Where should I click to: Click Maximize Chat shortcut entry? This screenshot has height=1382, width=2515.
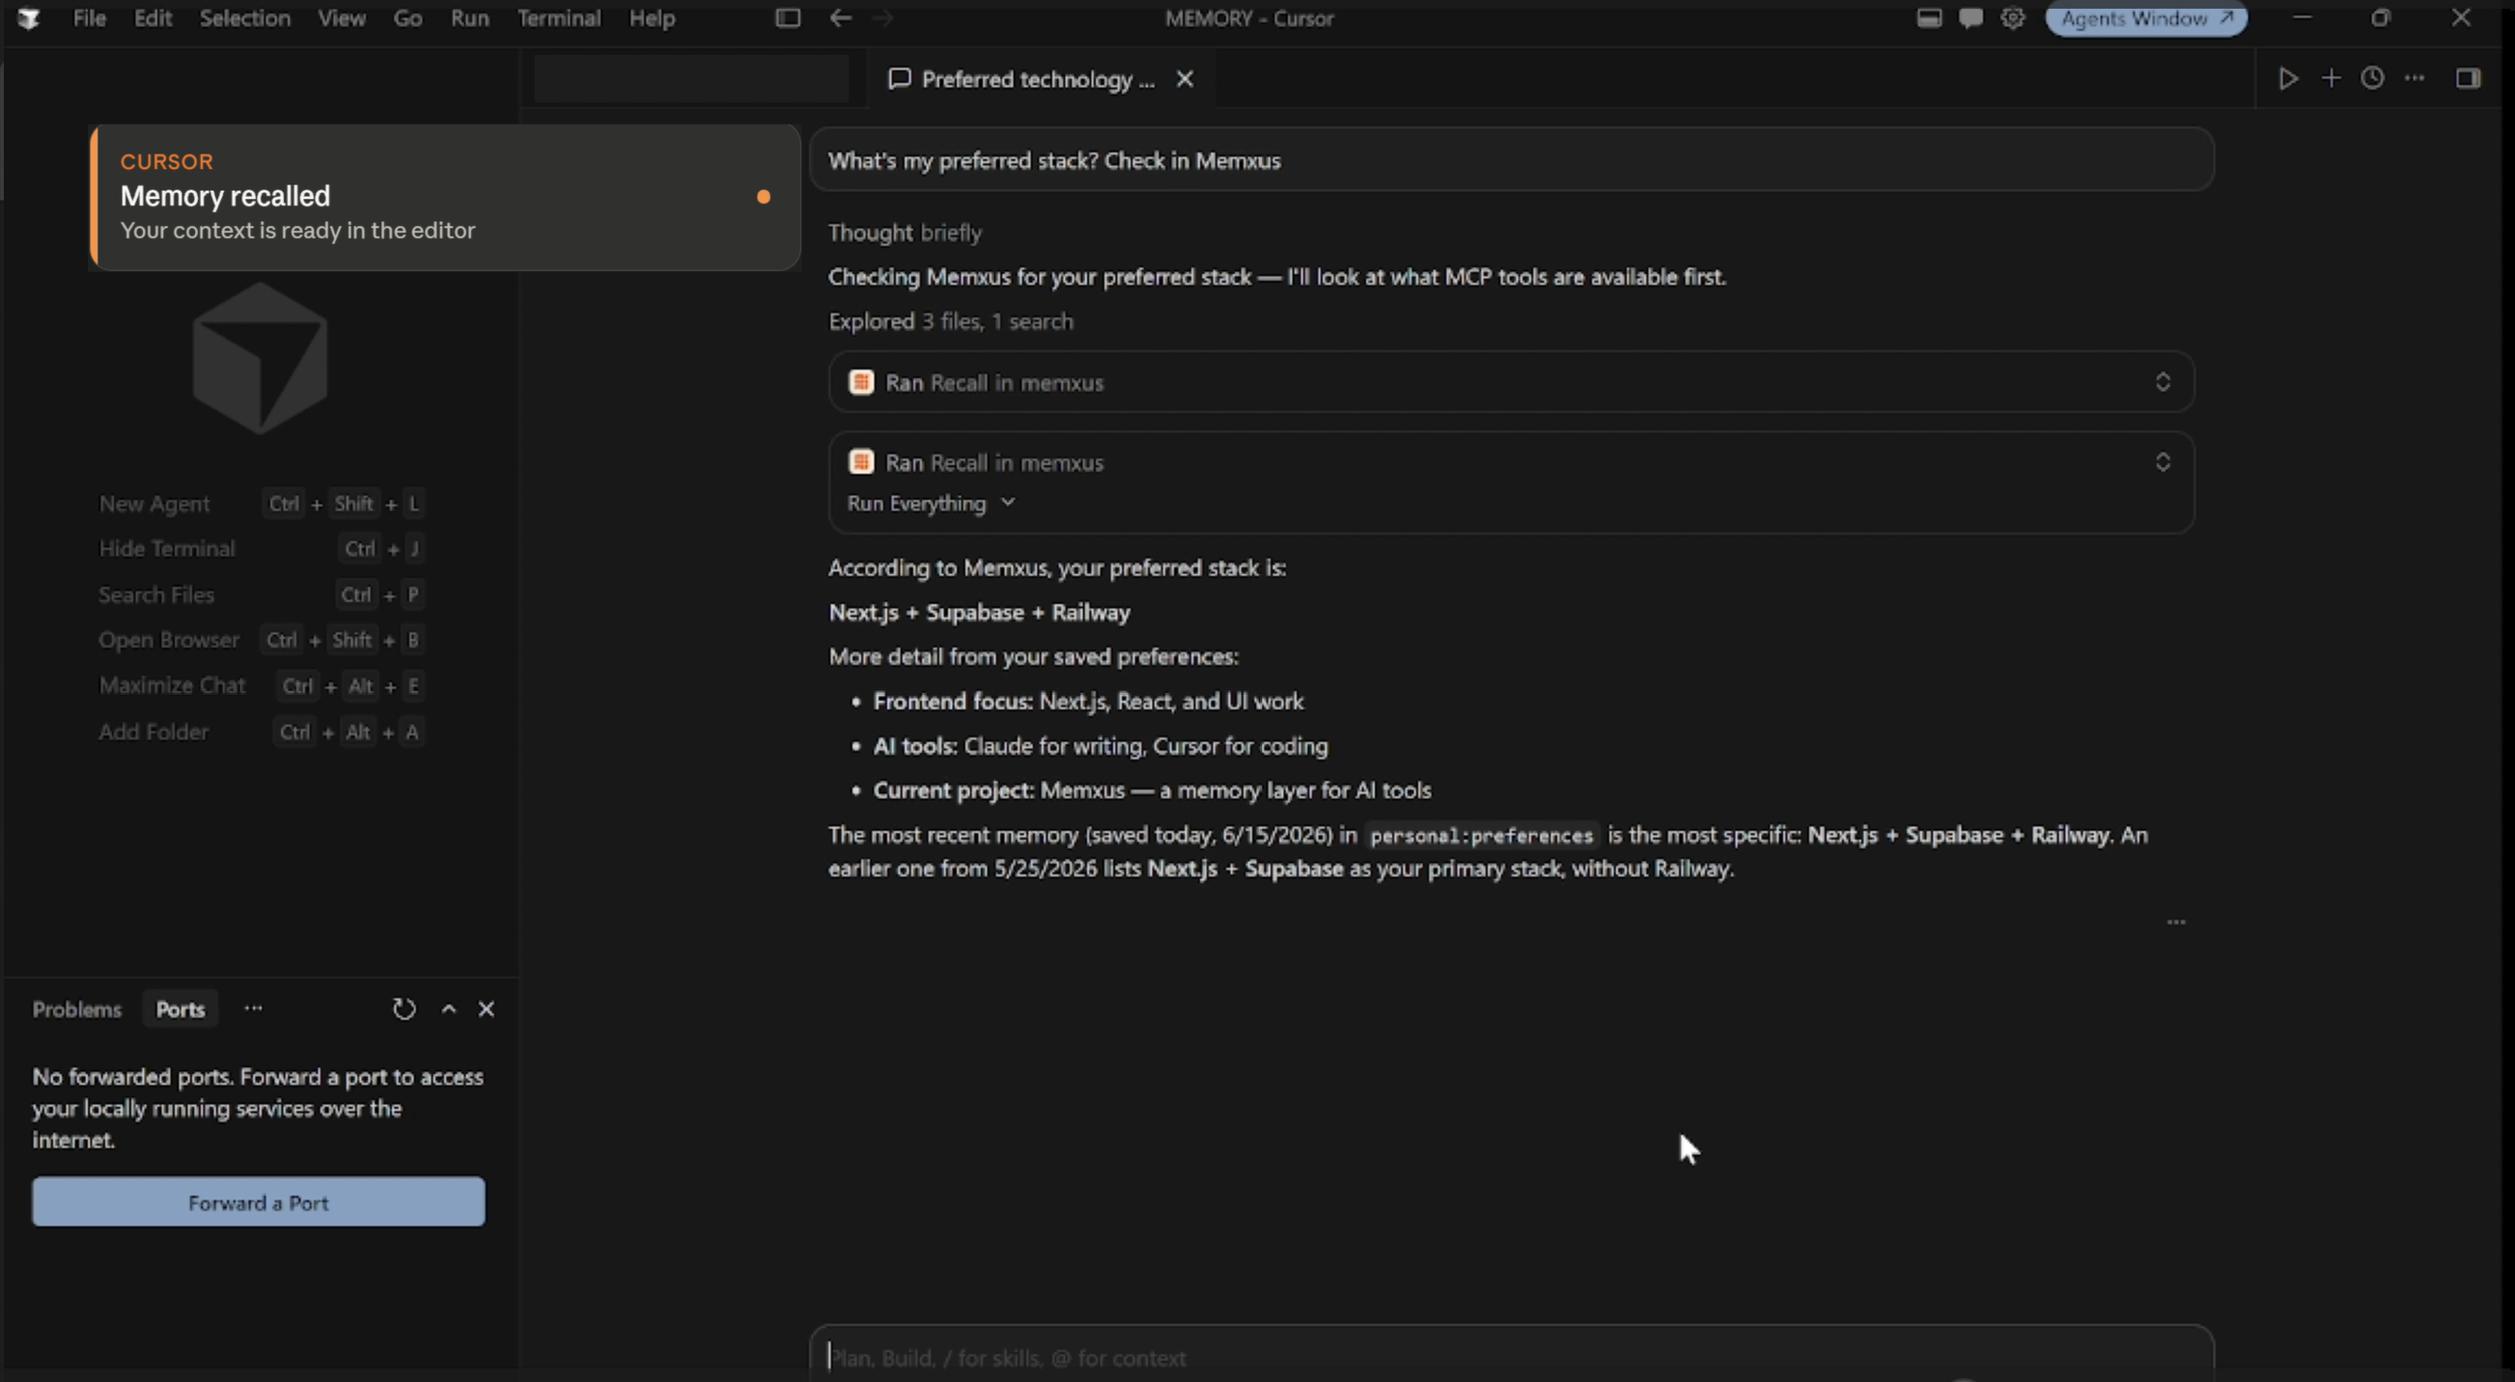pyautogui.click(x=261, y=686)
